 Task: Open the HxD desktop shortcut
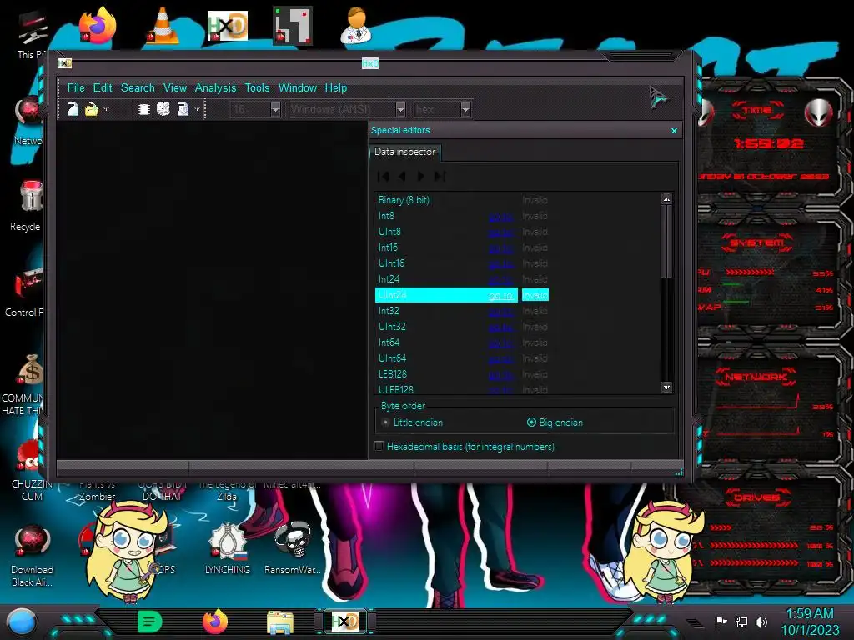point(227,26)
